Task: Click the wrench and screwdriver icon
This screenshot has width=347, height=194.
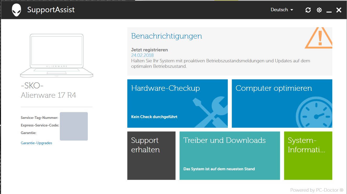Action: 210,112
